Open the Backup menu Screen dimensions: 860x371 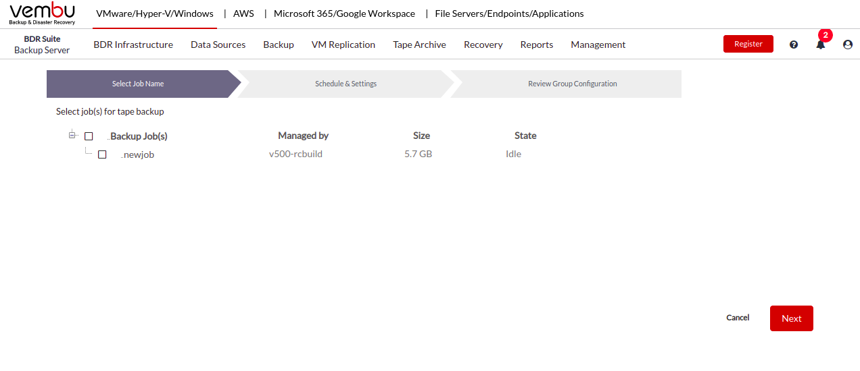pos(279,45)
